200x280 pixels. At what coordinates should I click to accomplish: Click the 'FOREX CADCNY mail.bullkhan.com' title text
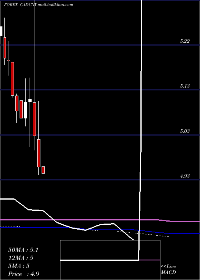(38, 5)
